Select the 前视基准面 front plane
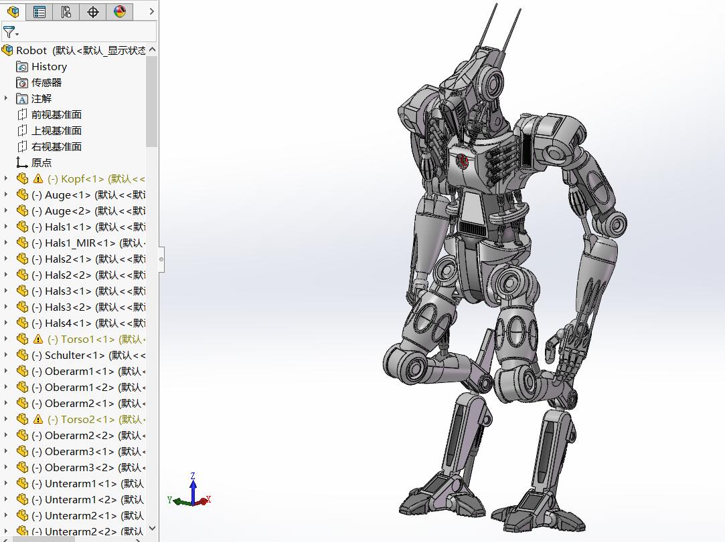Image resolution: width=725 pixels, height=542 pixels. 56,115
